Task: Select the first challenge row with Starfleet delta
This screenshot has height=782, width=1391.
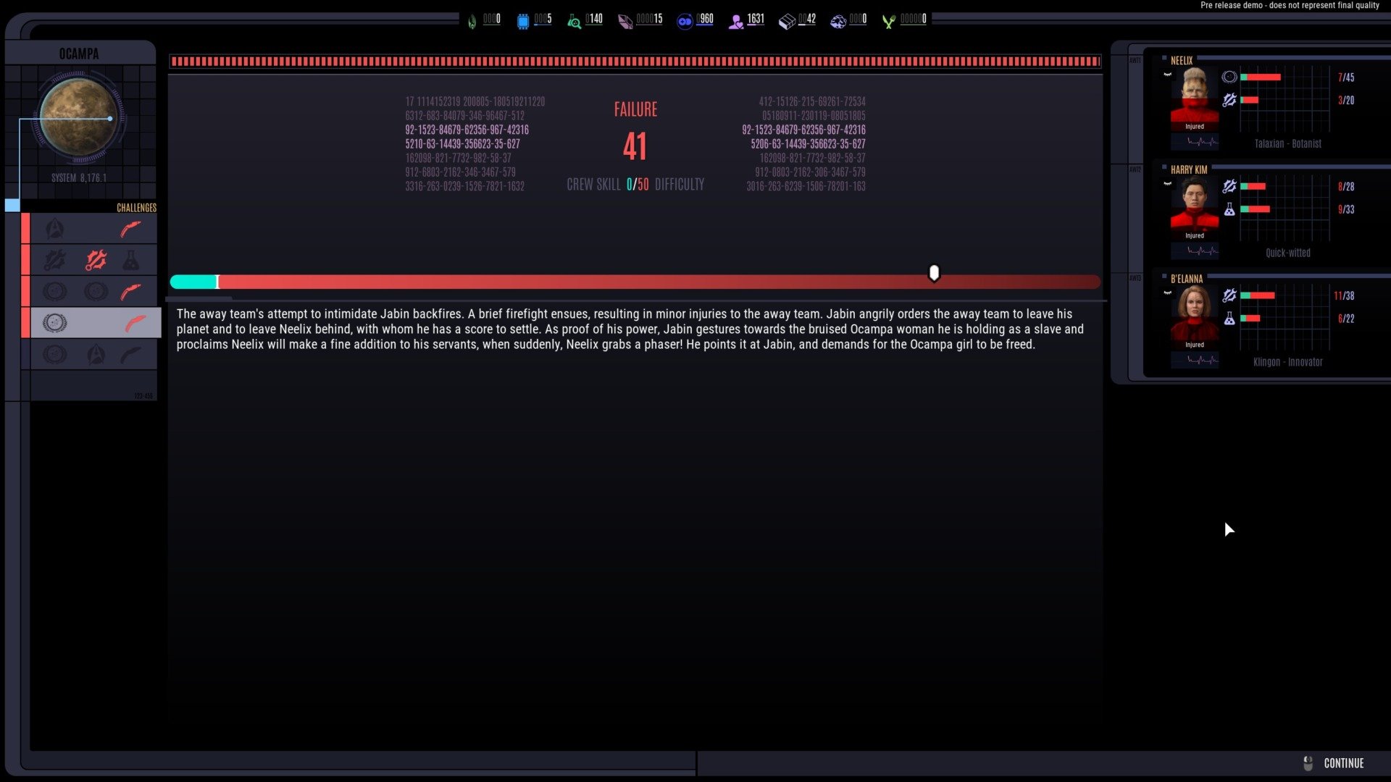Action: [x=93, y=230]
